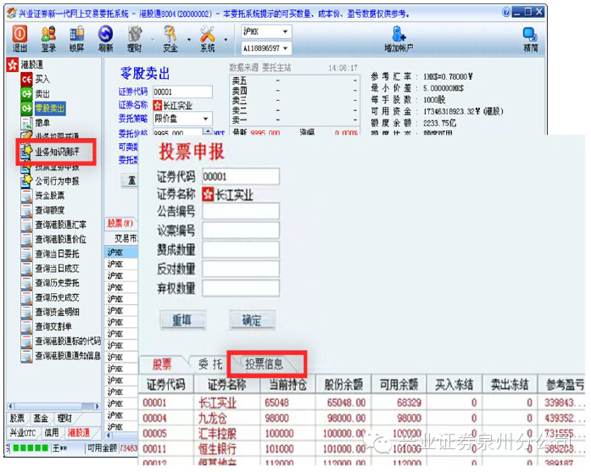Screen dimensions: 591x472
Task: Open the A118896597 account dropdown
Action: 285,48
